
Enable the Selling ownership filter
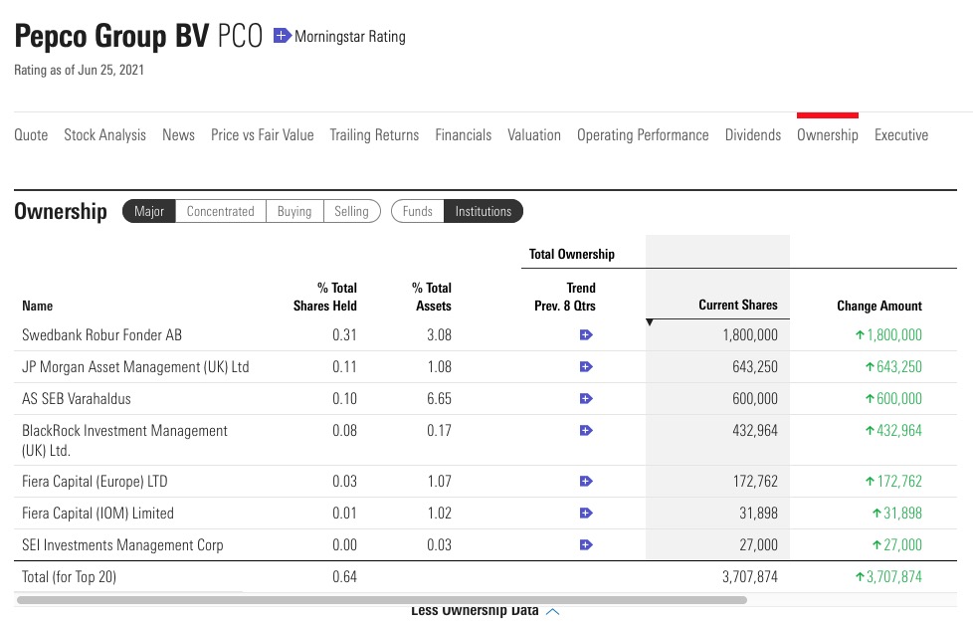point(352,211)
